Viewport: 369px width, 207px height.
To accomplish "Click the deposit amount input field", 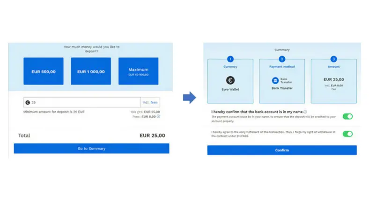I will 82,102.
